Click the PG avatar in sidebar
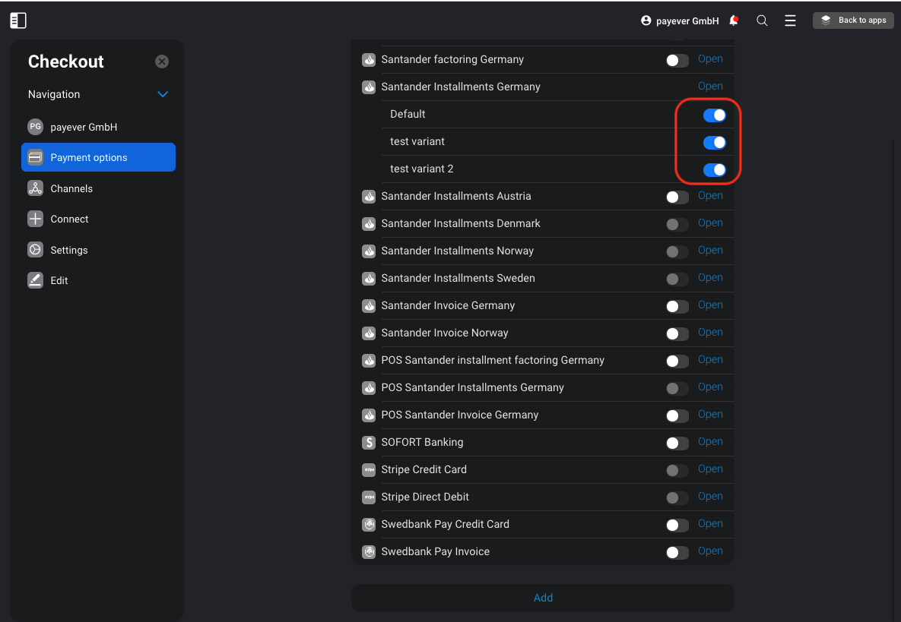 click(36, 127)
